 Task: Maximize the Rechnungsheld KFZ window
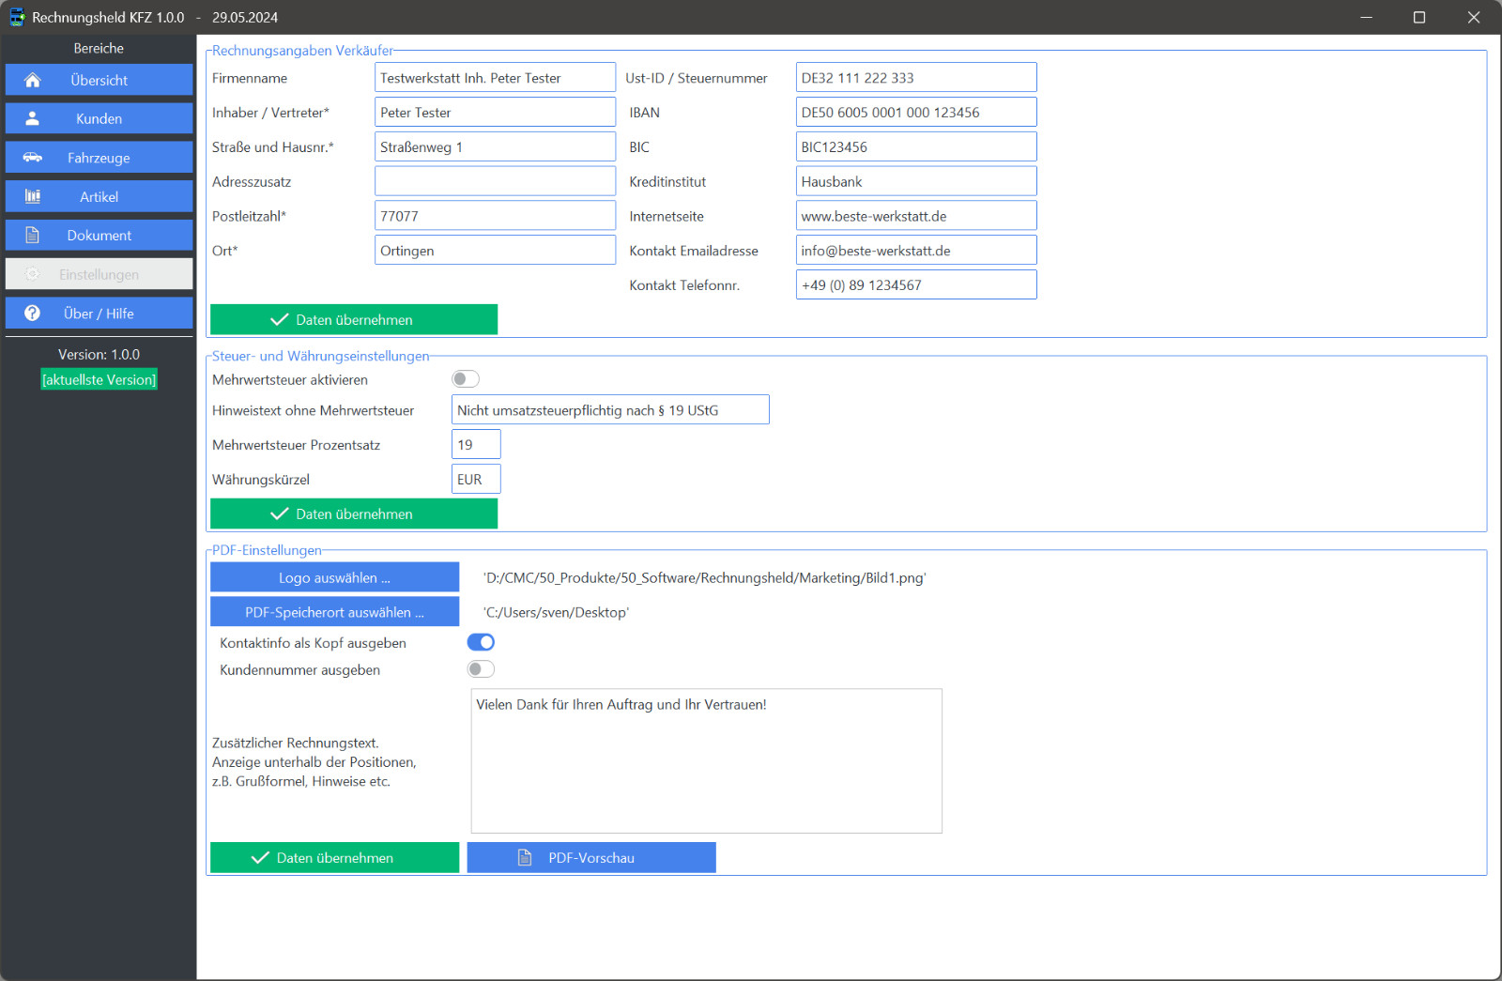[1419, 17]
